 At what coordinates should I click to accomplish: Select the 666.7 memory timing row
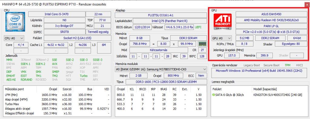pos(161,99)
